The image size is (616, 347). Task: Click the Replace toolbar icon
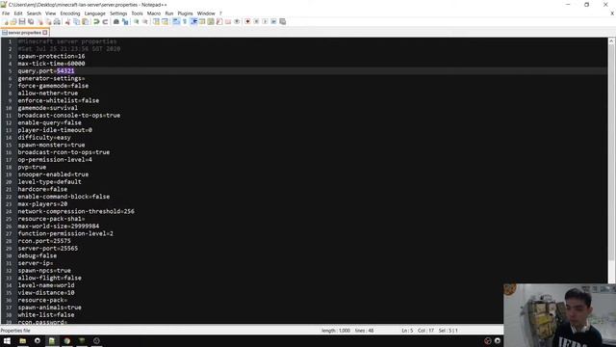(125, 21)
